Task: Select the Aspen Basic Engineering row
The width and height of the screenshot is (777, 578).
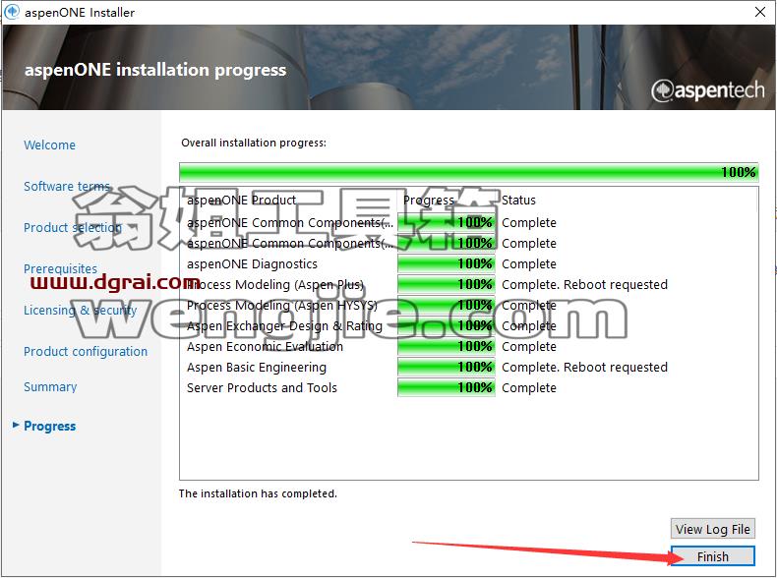Action: [x=468, y=367]
